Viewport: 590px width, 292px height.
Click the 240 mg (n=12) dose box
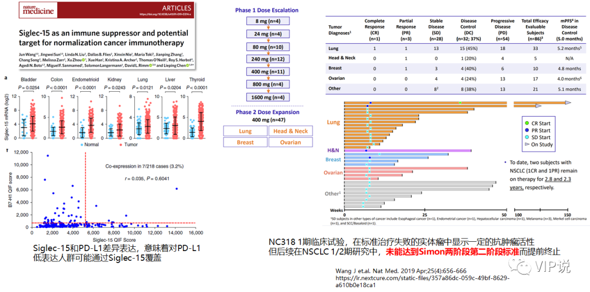point(268,59)
